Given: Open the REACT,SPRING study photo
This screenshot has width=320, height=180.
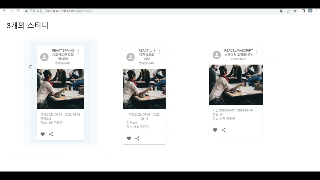Looking at the screenshot, I should (60, 89).
